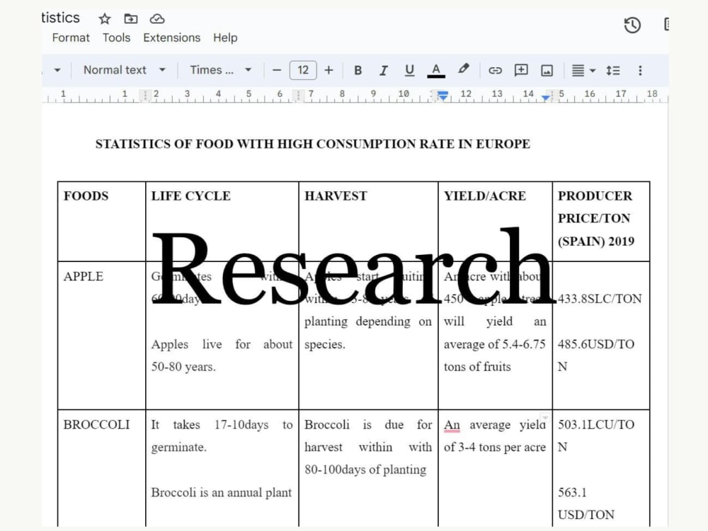Click the document title heading text

(312, 144)
